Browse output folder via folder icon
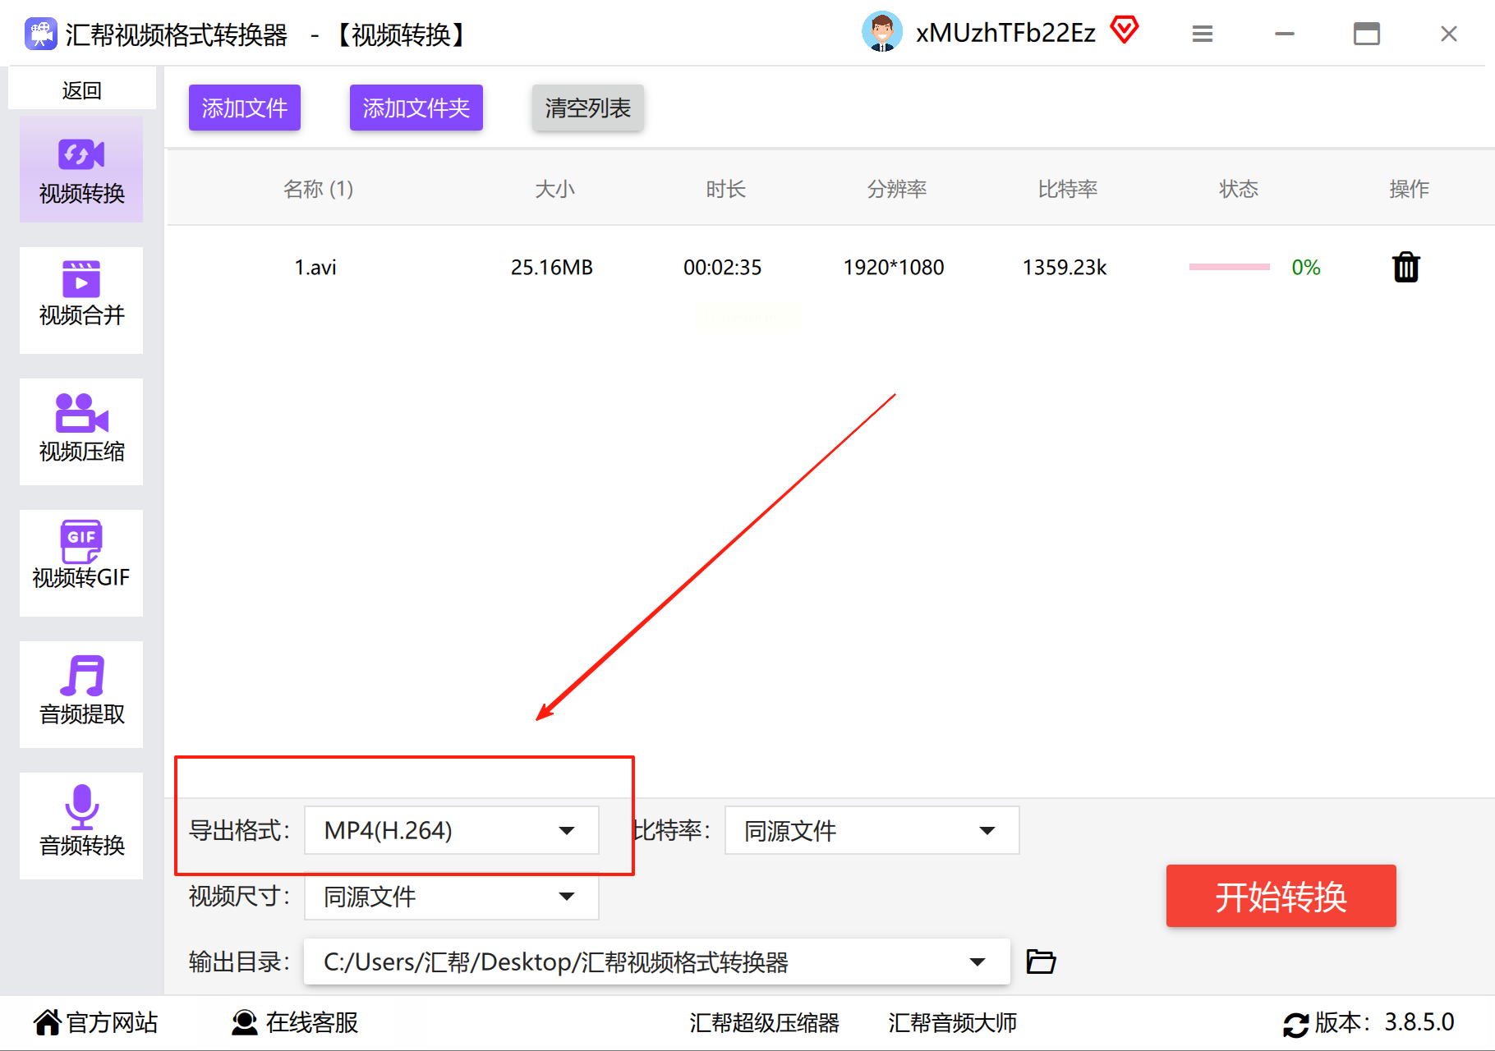This screenshot has width=1495, height=1051. pos(1041,961)
